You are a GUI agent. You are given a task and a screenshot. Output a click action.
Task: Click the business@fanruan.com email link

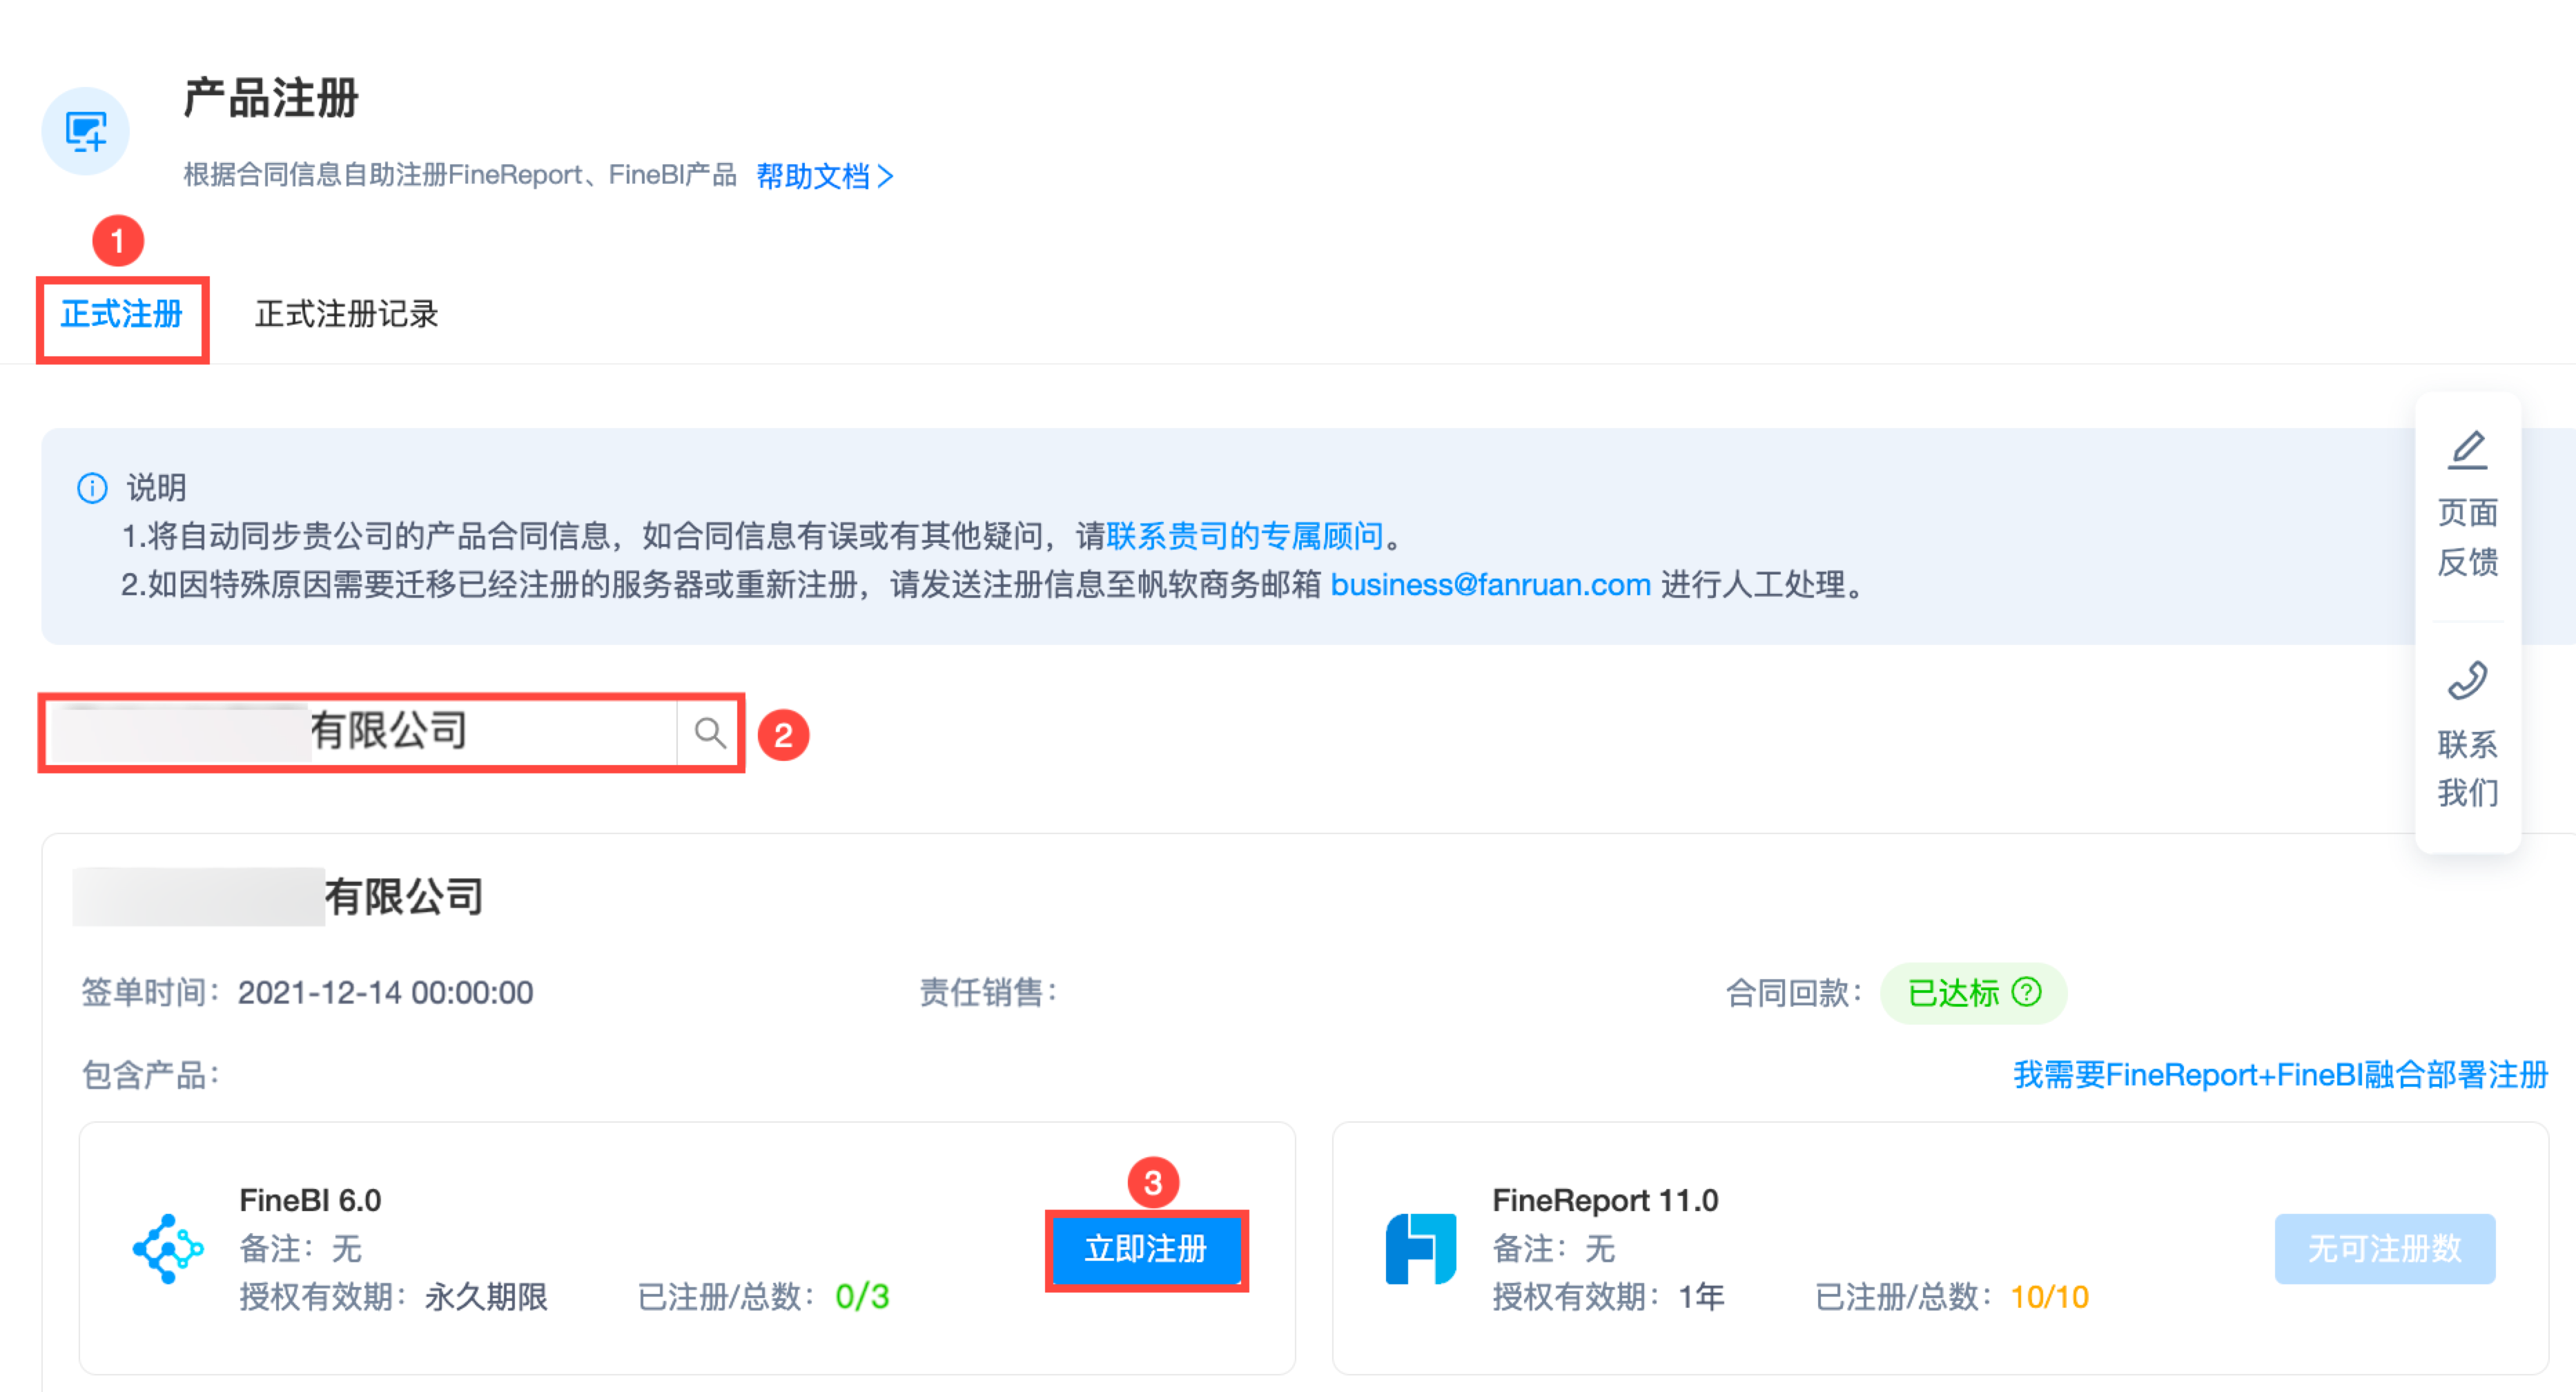tap(1490, 584)
